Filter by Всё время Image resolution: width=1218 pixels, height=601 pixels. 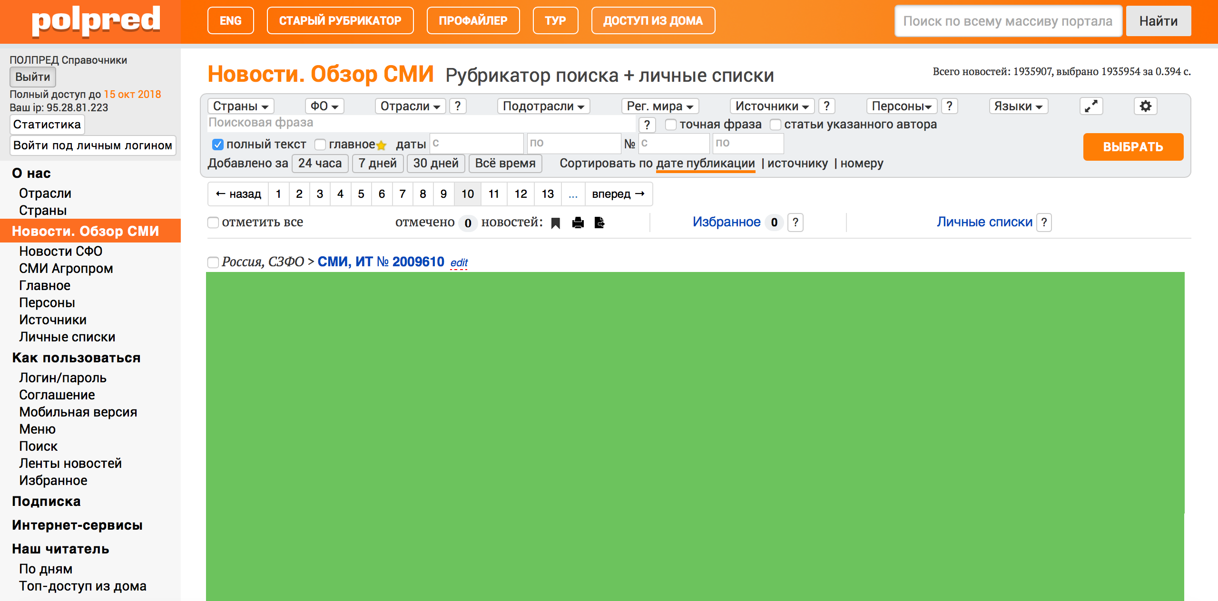pyautogui.click(x=505, y=164)
